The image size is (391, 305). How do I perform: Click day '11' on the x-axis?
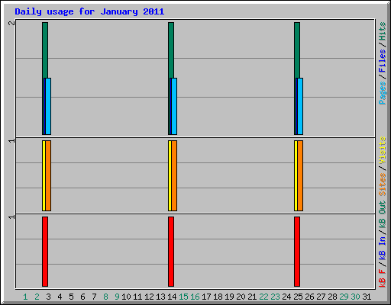(x=137, y=297)
